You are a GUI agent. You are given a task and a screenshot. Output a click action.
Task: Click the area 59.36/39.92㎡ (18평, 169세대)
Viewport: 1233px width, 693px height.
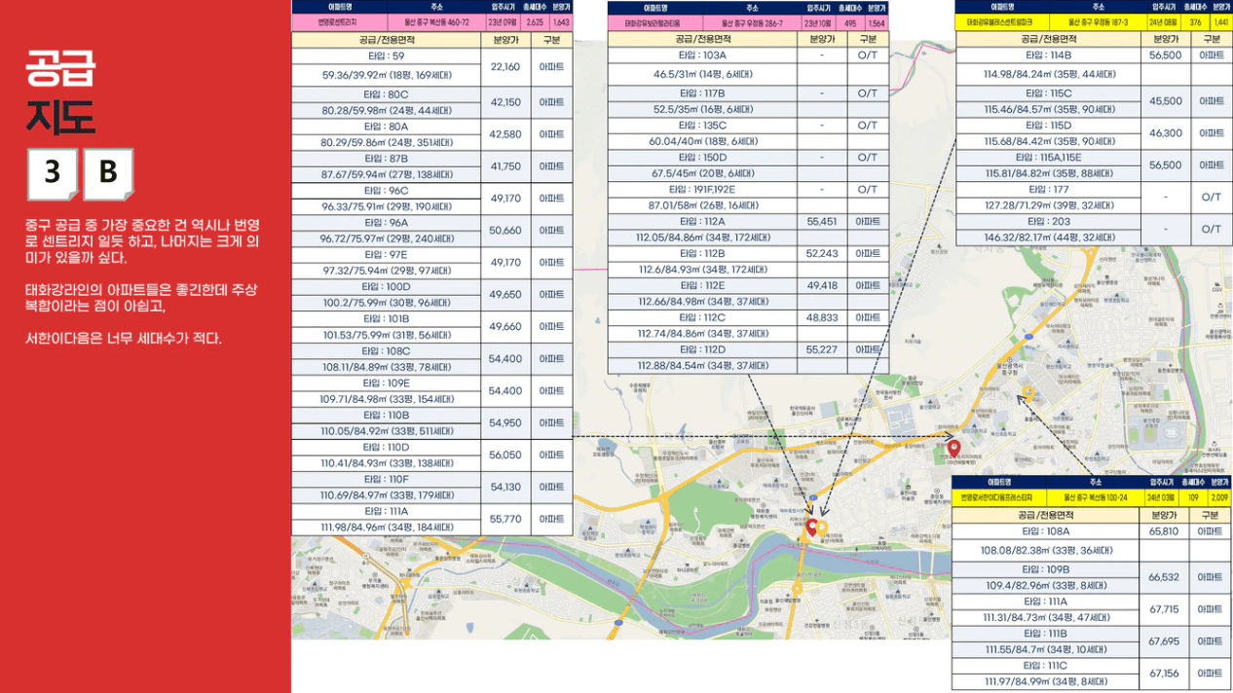[386, 75]
